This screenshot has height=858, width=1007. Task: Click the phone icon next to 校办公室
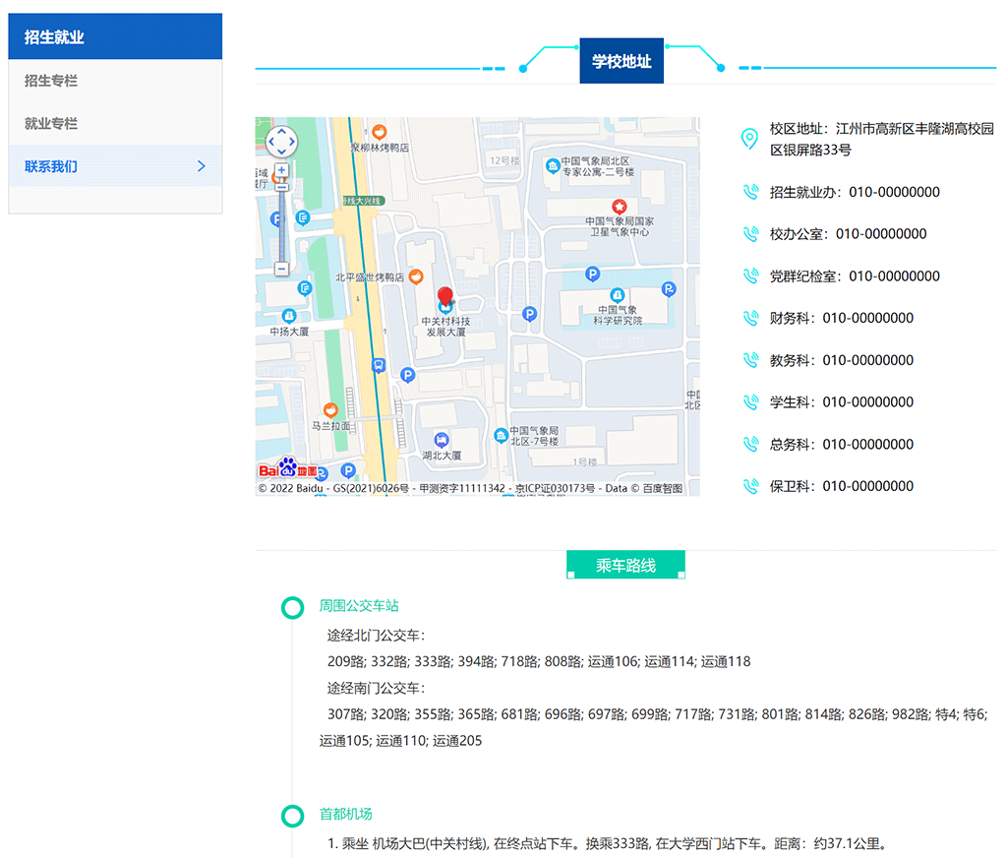750,234
